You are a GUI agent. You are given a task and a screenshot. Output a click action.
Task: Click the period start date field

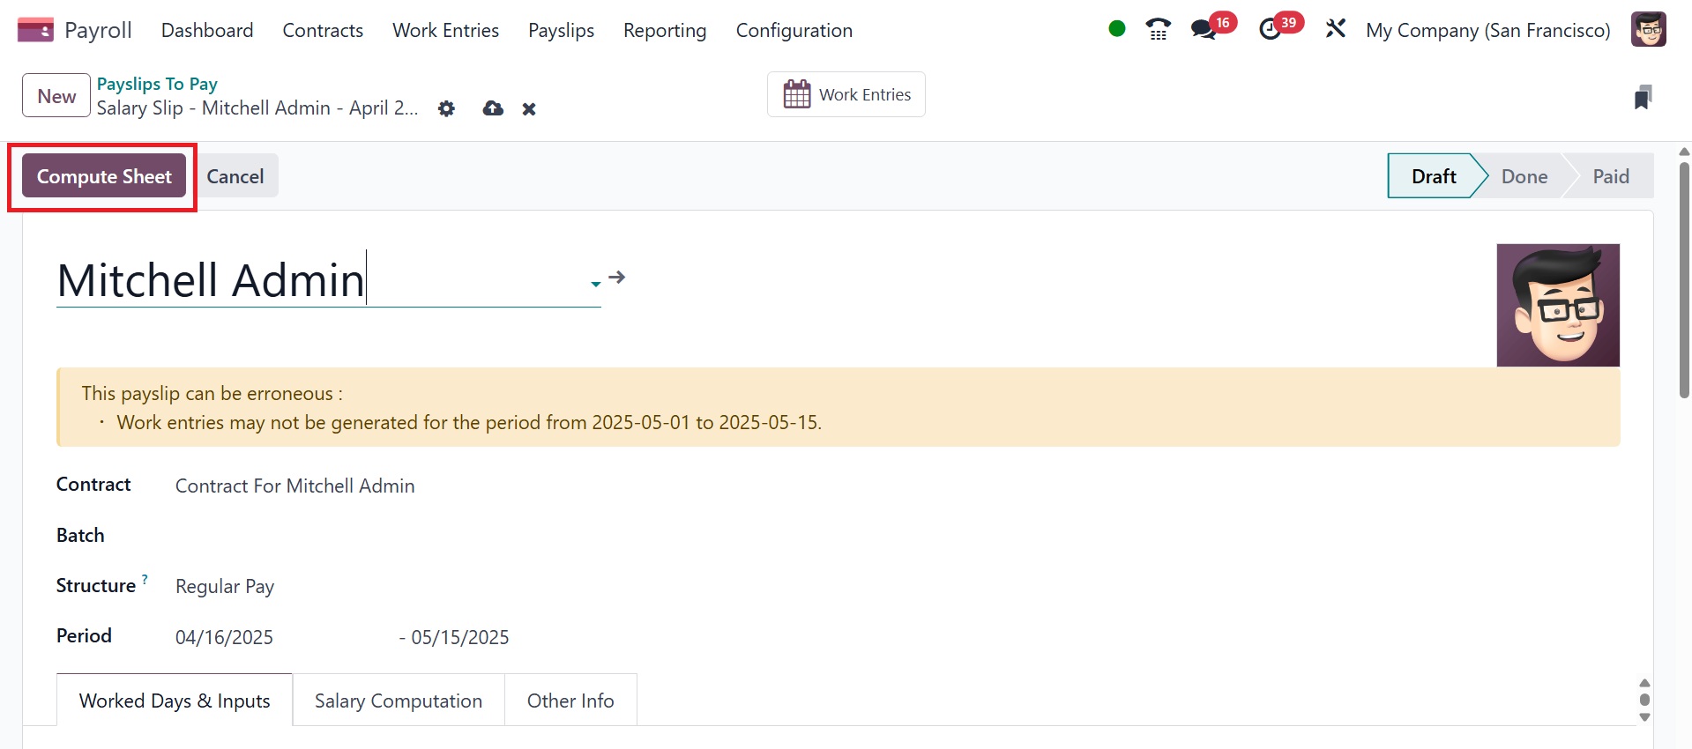[225, 637]
